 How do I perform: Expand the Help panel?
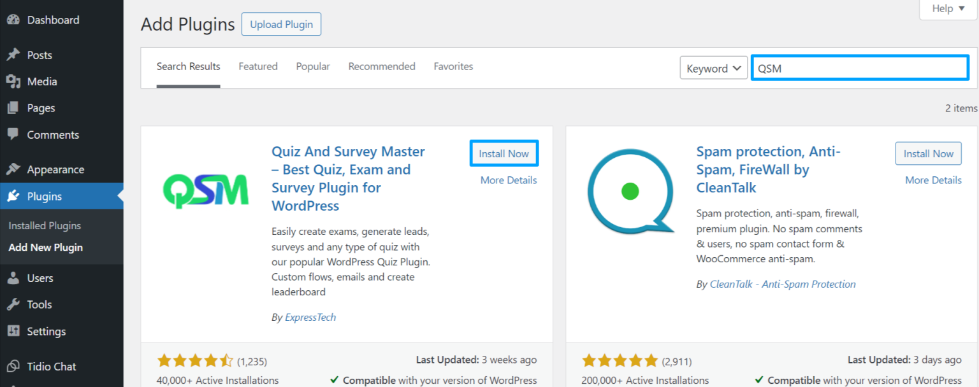pos(947,8)
